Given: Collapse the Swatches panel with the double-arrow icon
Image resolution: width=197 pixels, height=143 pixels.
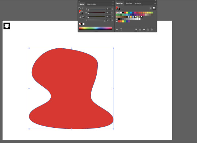Looking at the screenshot, I should coord(155,0).
